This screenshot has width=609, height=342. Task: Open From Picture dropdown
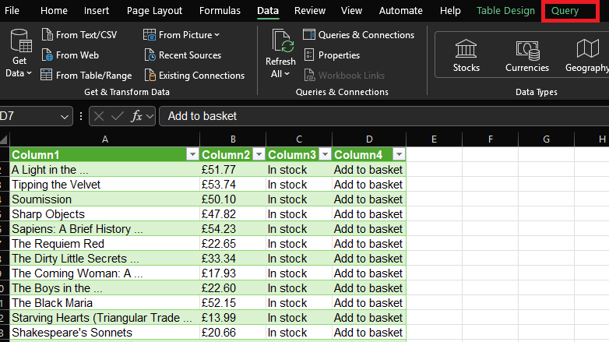[x=181, y=35]
